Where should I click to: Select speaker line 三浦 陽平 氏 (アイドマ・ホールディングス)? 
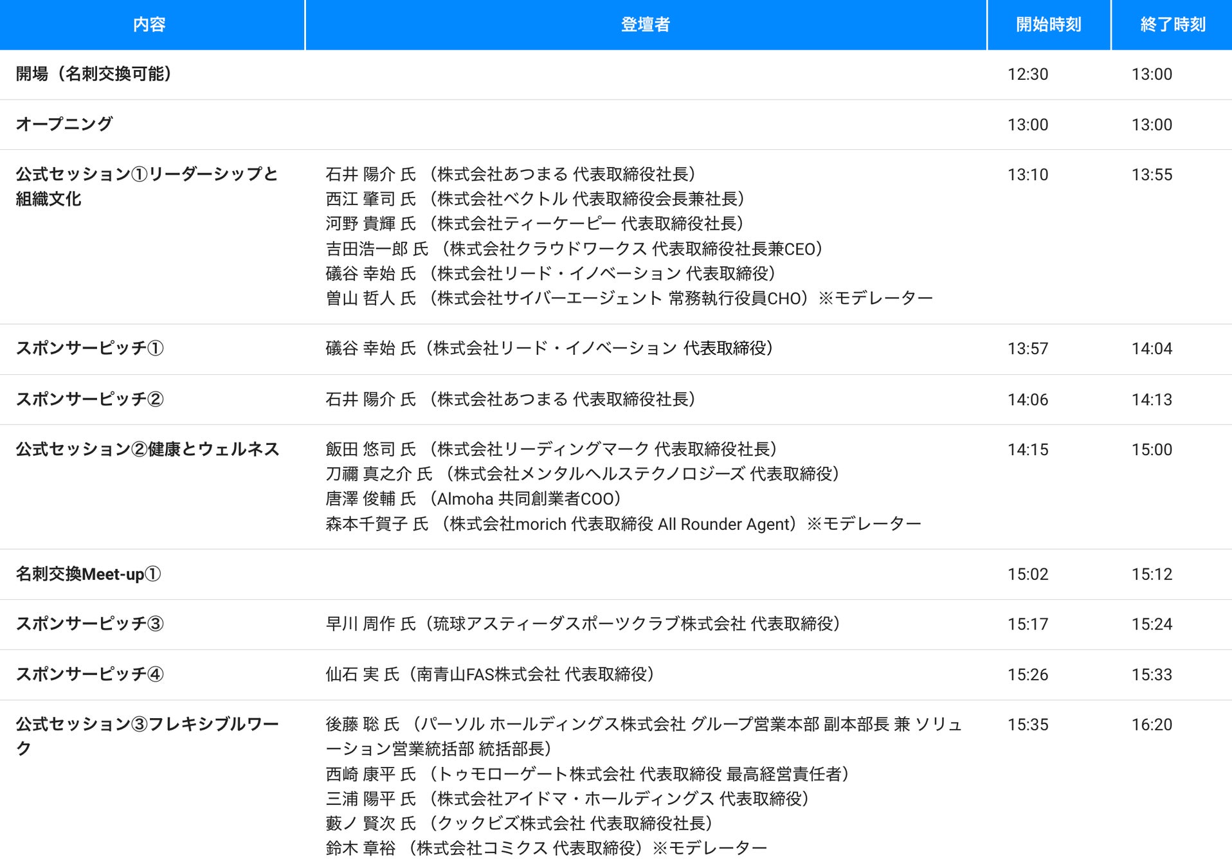coord(567,799)
